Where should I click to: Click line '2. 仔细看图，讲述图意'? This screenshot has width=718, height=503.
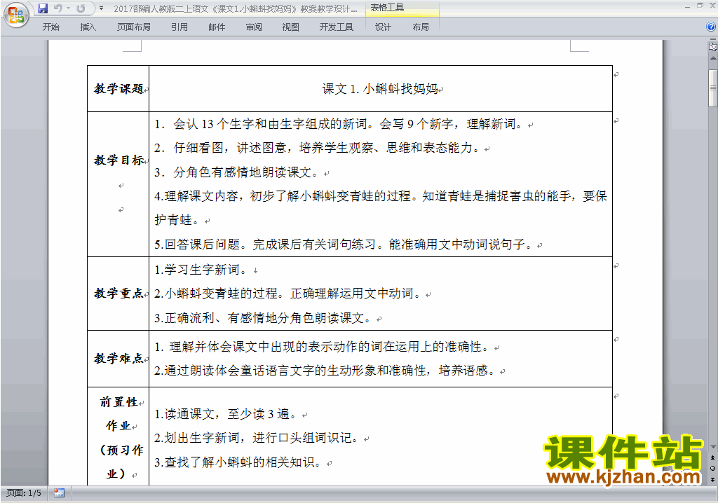(318, 148)
